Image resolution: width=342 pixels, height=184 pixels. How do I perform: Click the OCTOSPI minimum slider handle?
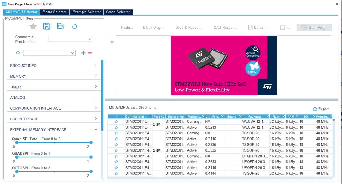[x=17, y=172]
